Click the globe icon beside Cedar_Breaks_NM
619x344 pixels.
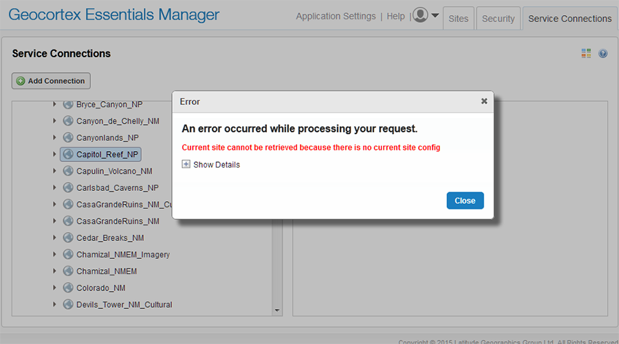point(68,238)
